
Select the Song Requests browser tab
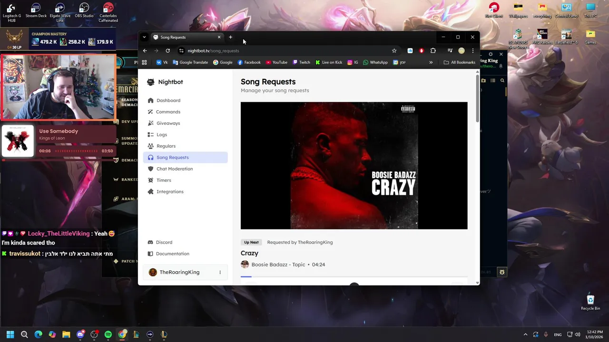tap(187, 37)
